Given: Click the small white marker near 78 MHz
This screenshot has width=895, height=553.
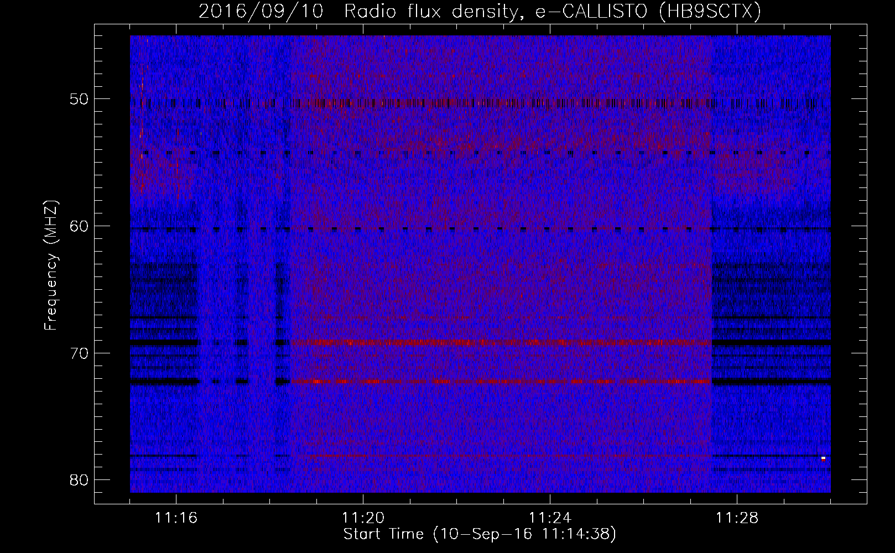Looking at the screenshot, I should click(823, 458).
